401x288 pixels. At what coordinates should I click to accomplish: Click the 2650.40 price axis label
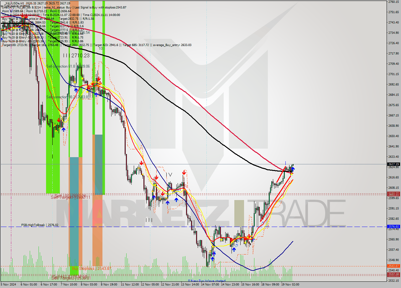[393, 136]
